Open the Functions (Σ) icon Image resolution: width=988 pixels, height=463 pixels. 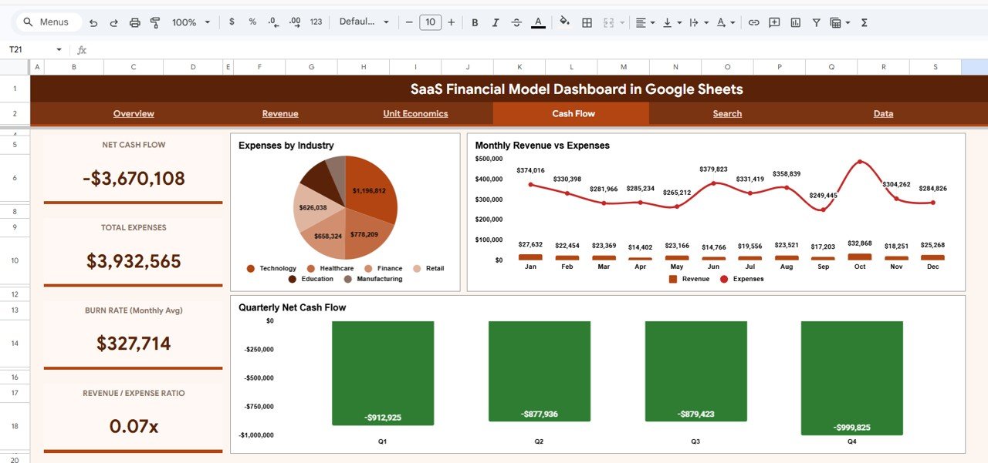coord(864,22)
